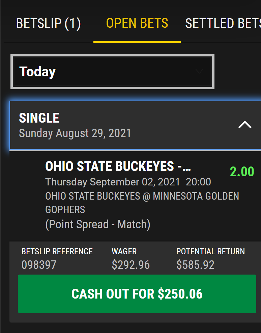Click the WAGER label
Viewport: 261px width, 333px height.
(124, 252)
